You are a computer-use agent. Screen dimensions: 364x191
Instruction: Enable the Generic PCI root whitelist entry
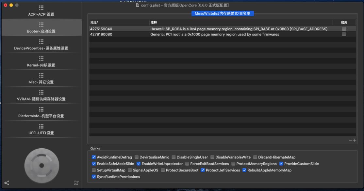coord(344,34)
